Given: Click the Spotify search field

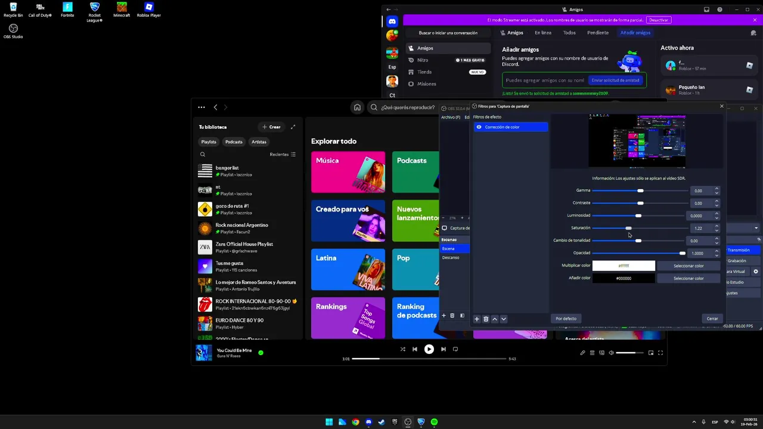Looking at the screenshot, I should click(408, 107).
